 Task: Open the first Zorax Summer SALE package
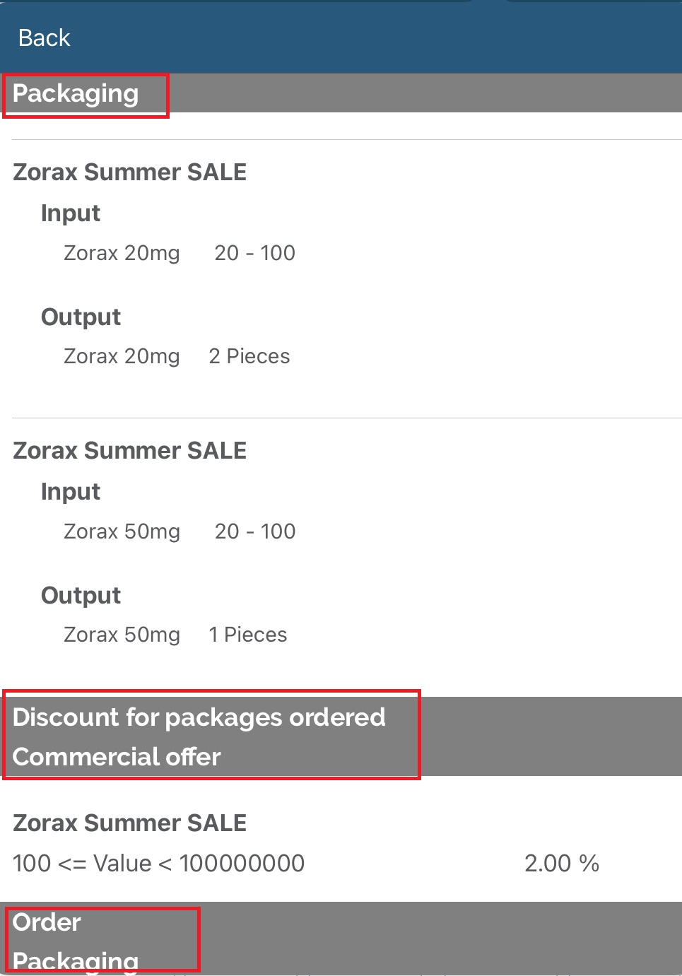click(130, 172)
